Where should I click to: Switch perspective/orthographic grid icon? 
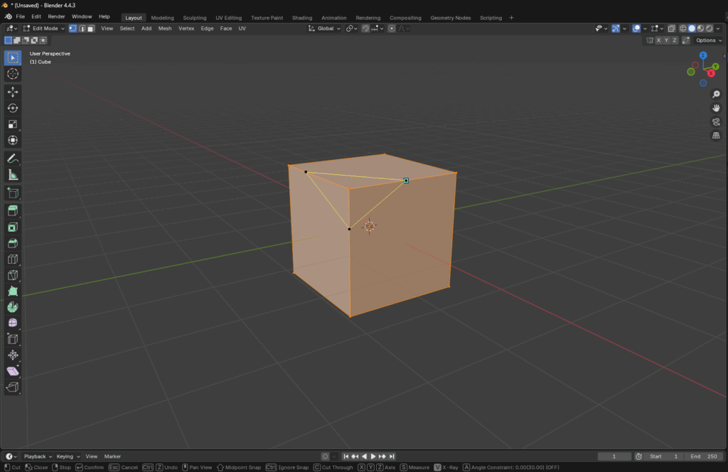716,136
